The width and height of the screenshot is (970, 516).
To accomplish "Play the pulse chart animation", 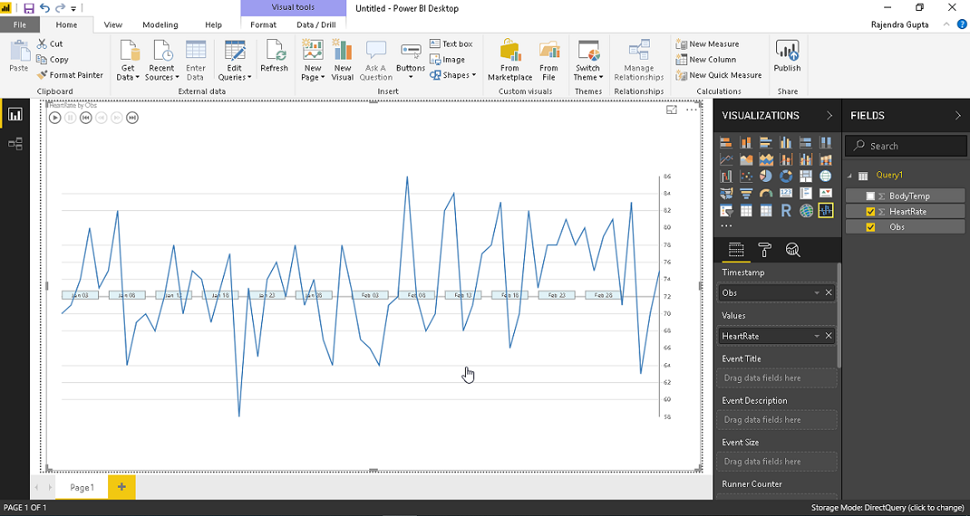I will (54, 117).
